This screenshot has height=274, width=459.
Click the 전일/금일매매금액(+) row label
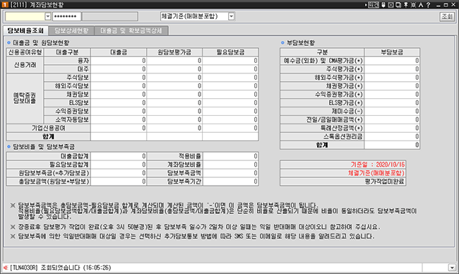[x=322, y=120]
